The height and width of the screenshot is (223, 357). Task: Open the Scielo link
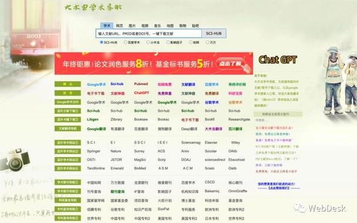click(210, 168)
